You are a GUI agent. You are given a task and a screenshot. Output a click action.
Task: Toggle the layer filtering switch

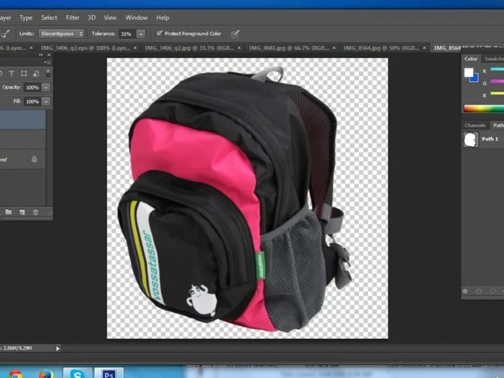click(x=48, y=73)
